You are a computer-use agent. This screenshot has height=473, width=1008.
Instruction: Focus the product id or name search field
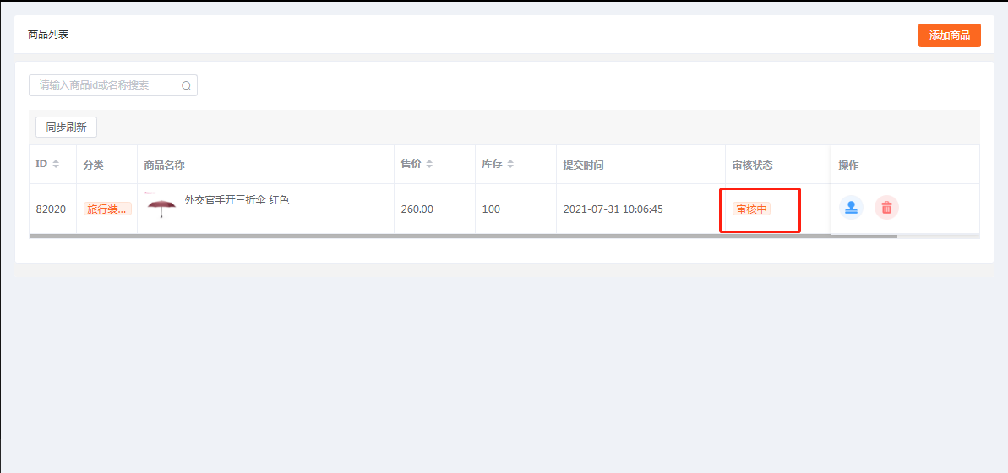point(113,85)
